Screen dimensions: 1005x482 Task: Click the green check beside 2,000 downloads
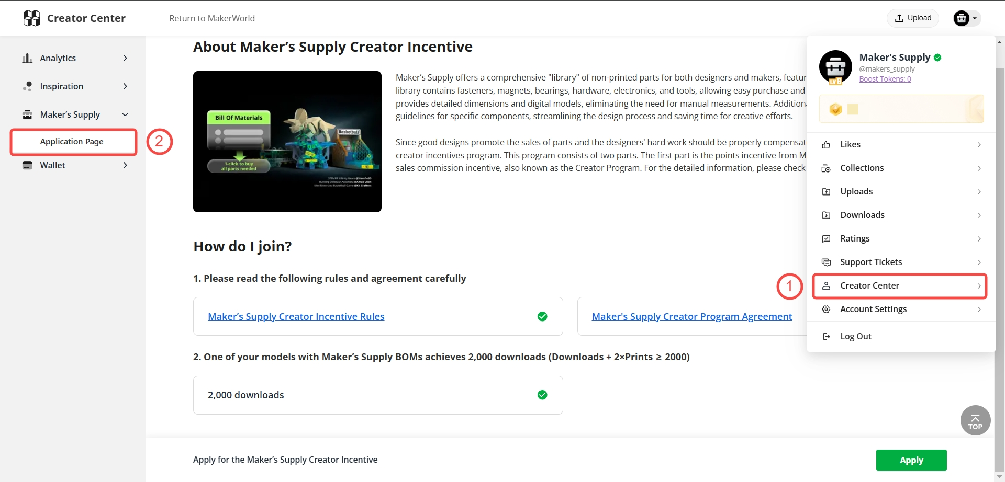point(542,395)
